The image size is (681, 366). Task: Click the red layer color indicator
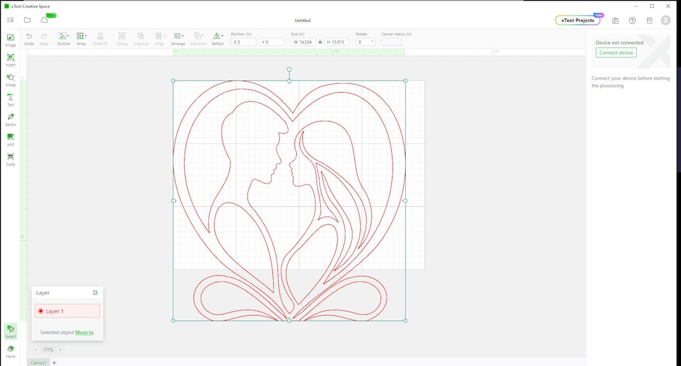(41, 311)
